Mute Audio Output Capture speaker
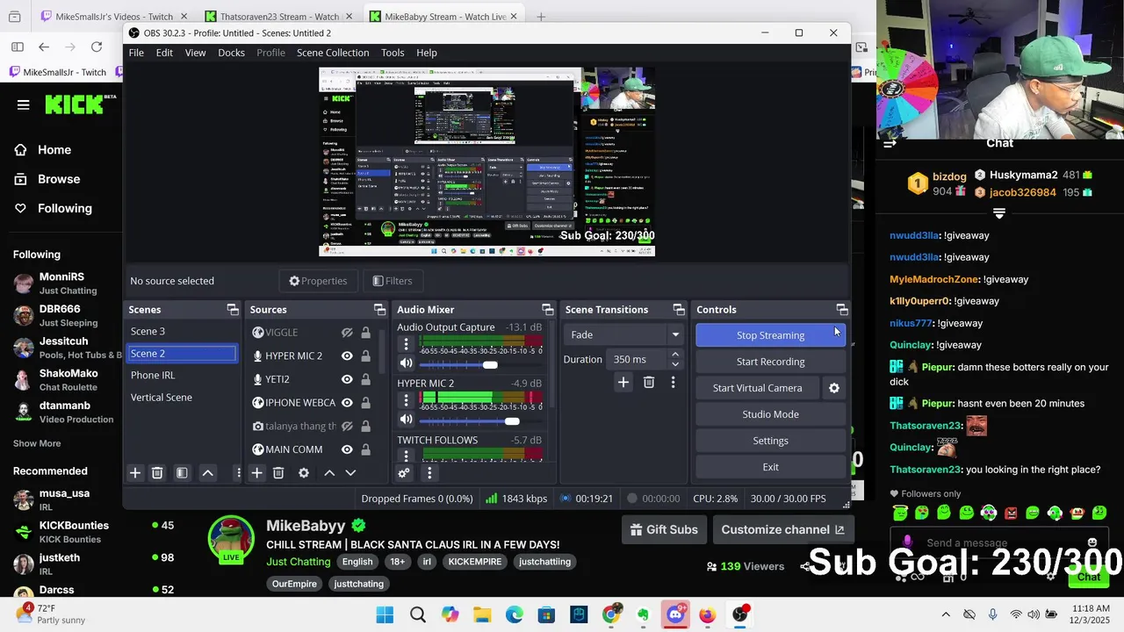This screenshot has width=1124, height=632. 406,363
